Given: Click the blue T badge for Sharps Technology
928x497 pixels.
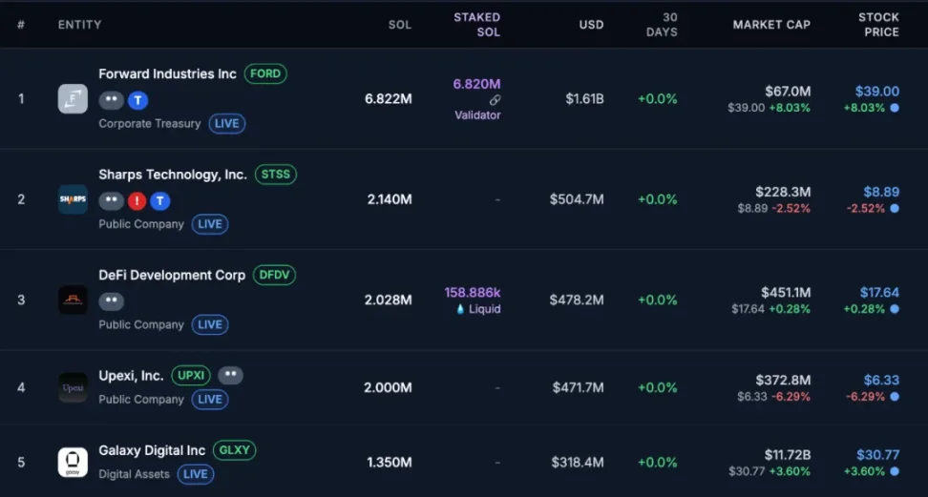Looking at the screenshot, I should (160, 200).
